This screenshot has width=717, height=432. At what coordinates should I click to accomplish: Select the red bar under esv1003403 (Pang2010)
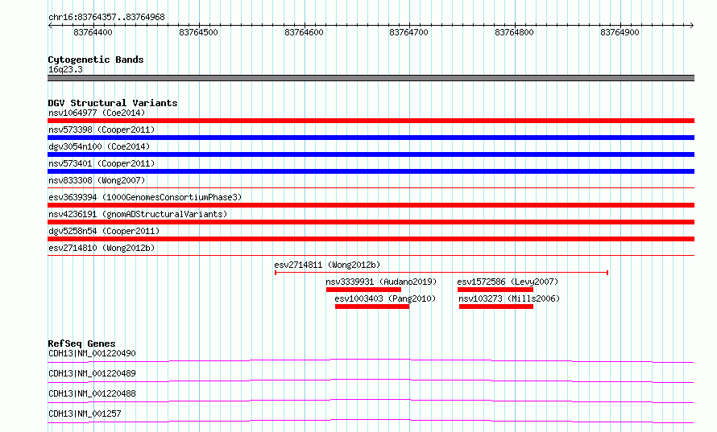371,307
